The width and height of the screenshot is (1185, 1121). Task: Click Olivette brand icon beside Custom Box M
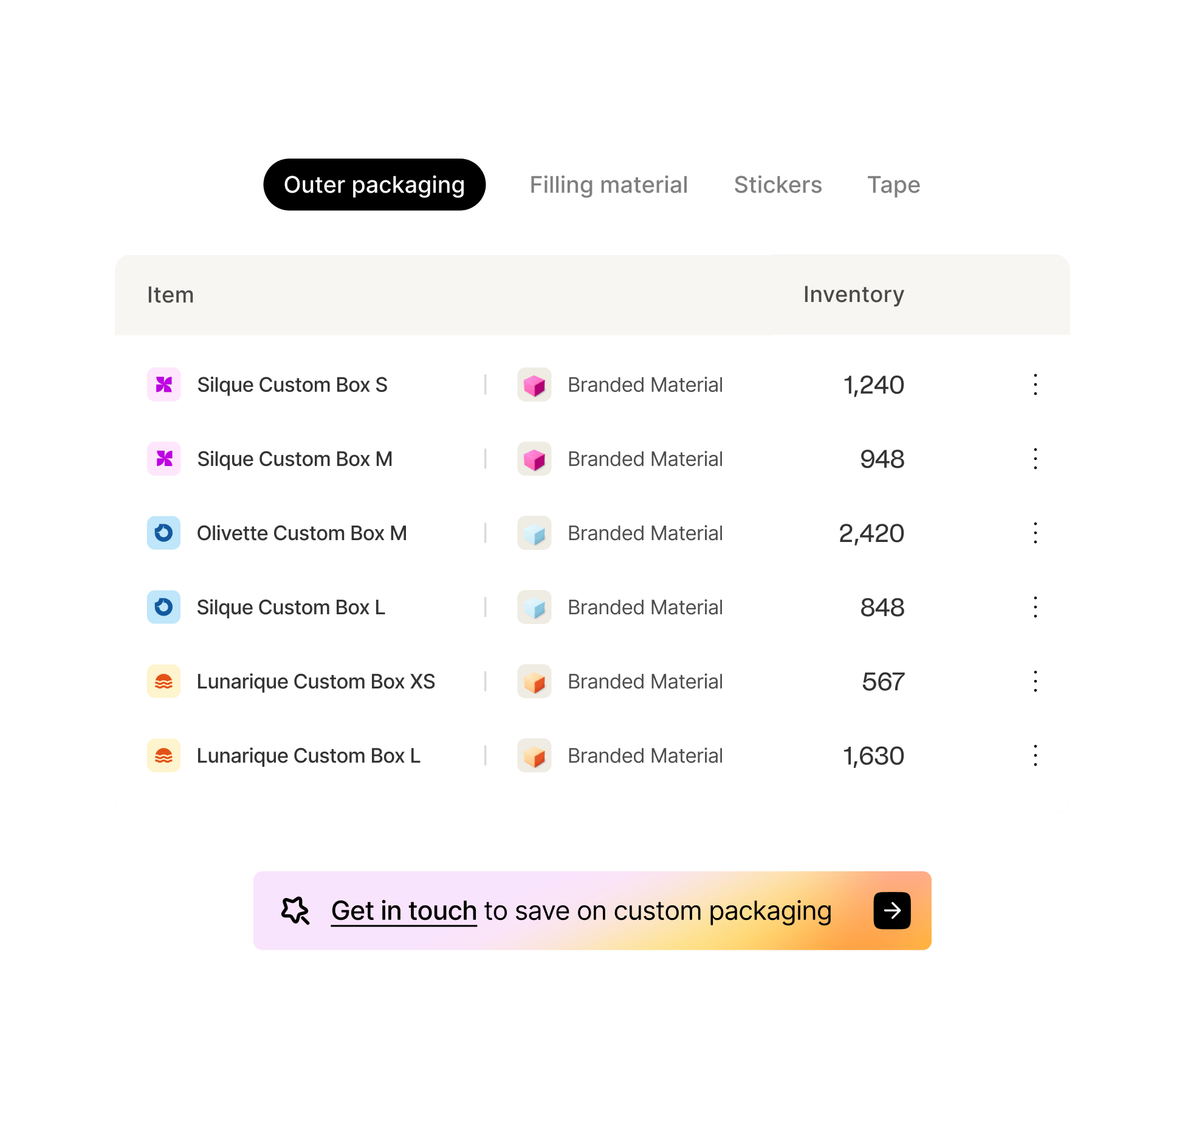pyautogui.click(x=164, y=533)
